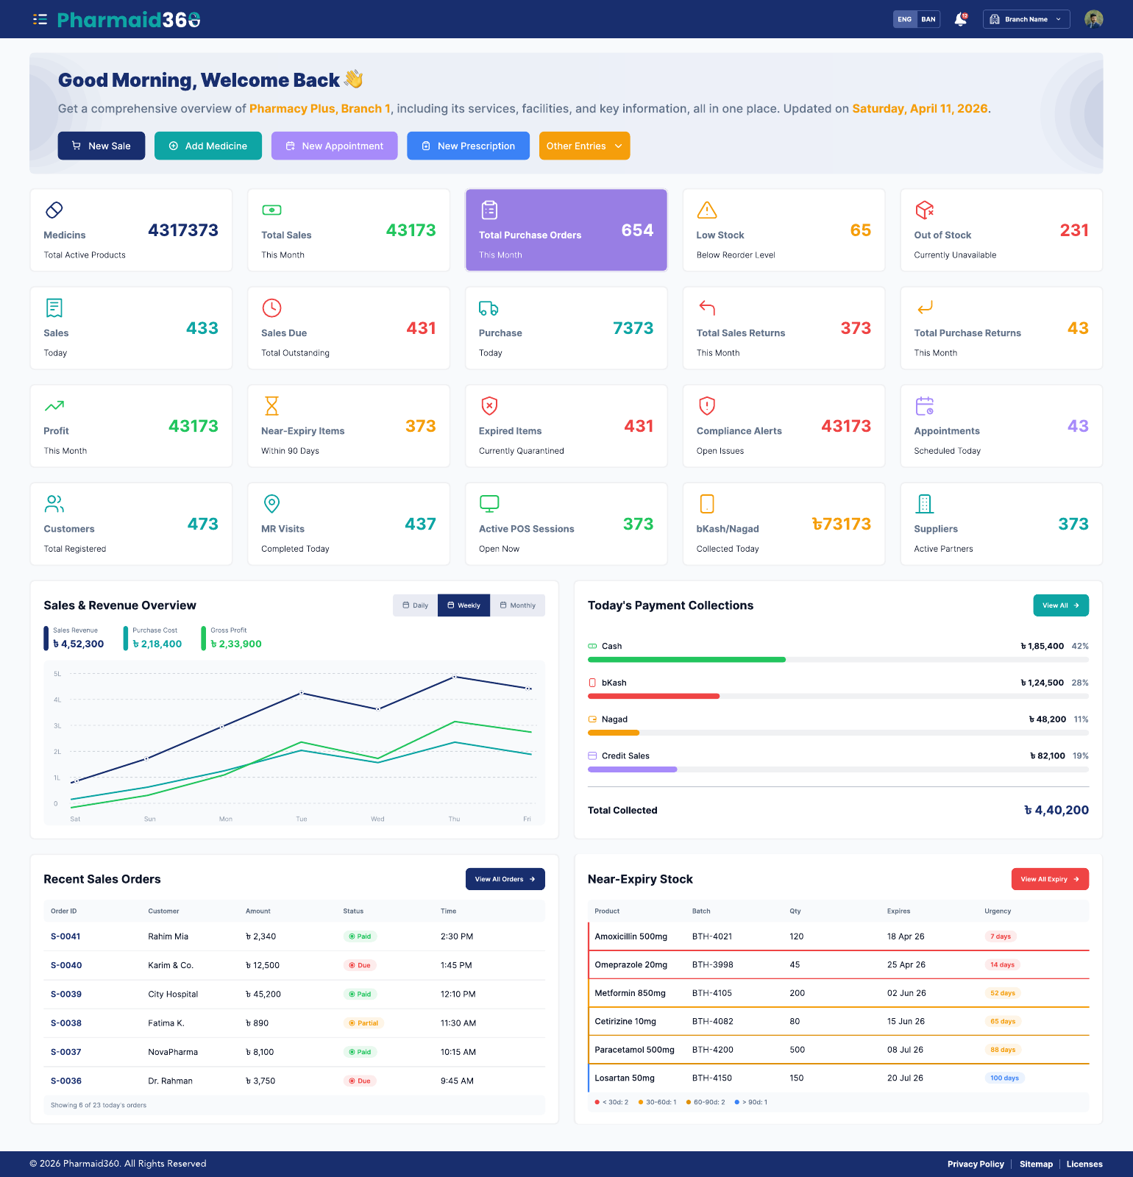Click the Partial status badge for Fatima K.
Viewport: 1133px width, 1177px height.
[363, 1023]
